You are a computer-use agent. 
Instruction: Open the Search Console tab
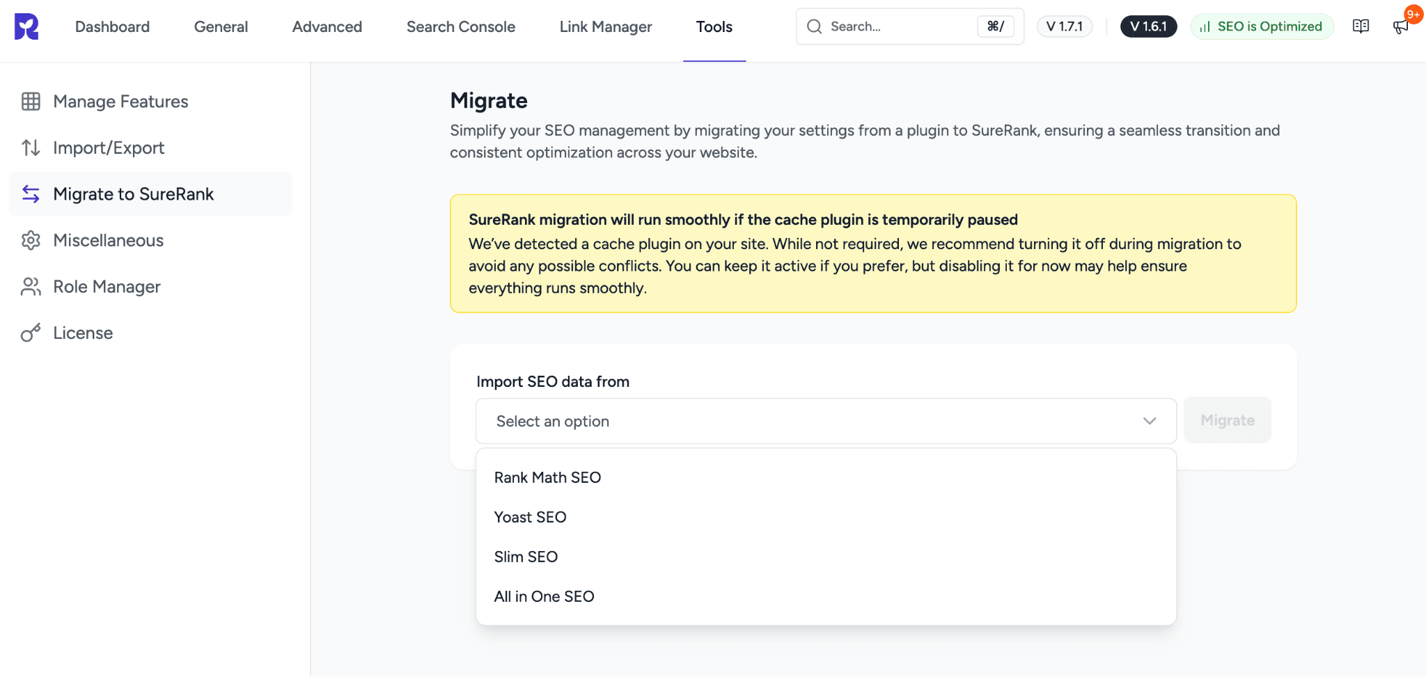point(461,26)
